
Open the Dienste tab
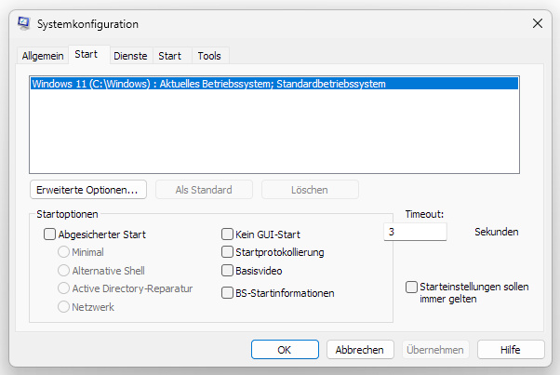click(130, 56)
